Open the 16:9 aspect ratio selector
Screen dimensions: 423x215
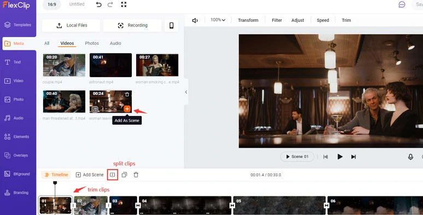tap(52, 4)
